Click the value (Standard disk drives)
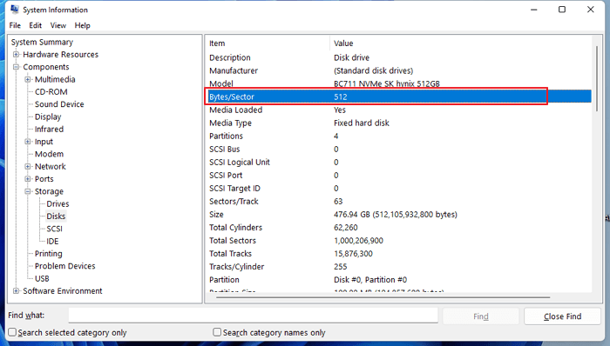The width and height of the screenshot is (610, 346). click(x=374, y=70)
